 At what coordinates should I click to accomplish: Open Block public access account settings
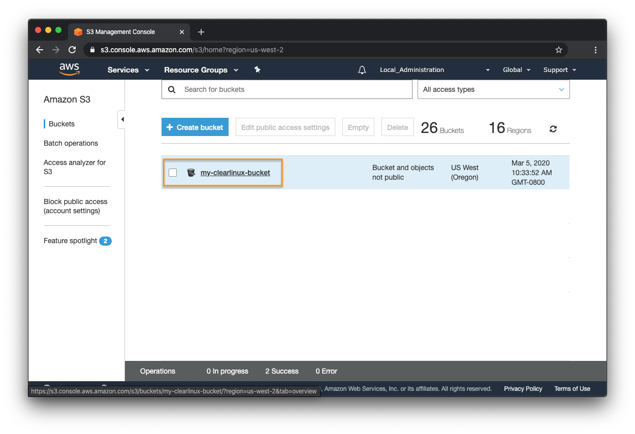[75, 206]
